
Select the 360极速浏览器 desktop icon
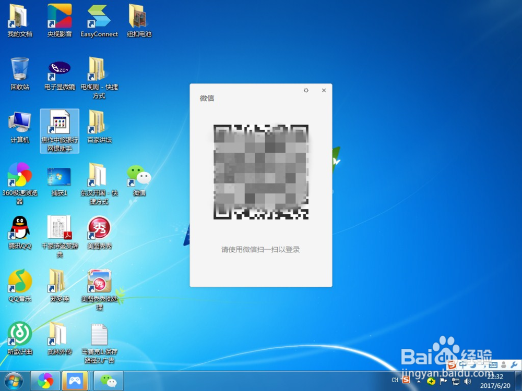coord(20,184)
